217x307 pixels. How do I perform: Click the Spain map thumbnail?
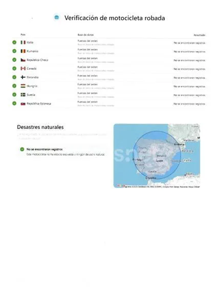pos(157,156)
